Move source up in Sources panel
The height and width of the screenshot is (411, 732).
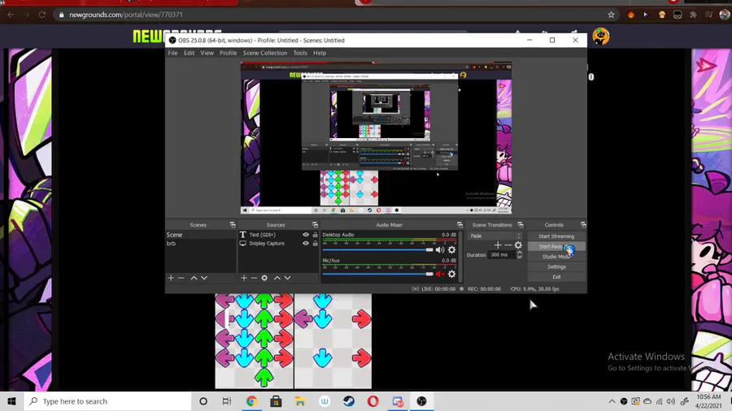coord(277,278)
